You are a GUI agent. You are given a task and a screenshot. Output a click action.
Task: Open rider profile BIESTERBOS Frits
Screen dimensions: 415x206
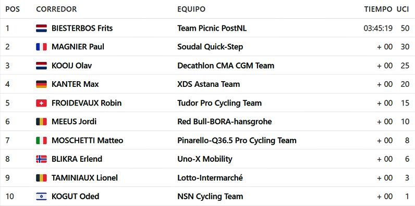[x=82, y=28]
